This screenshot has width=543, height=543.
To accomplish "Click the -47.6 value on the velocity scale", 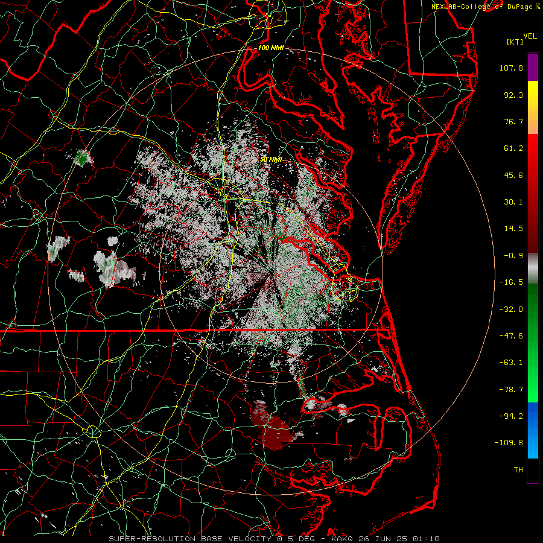I will click(511, 336).
